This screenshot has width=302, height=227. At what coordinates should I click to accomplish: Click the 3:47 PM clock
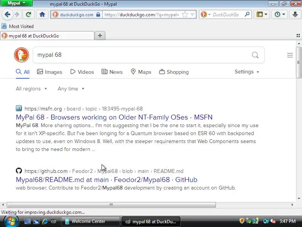click(x=287, y=221)
